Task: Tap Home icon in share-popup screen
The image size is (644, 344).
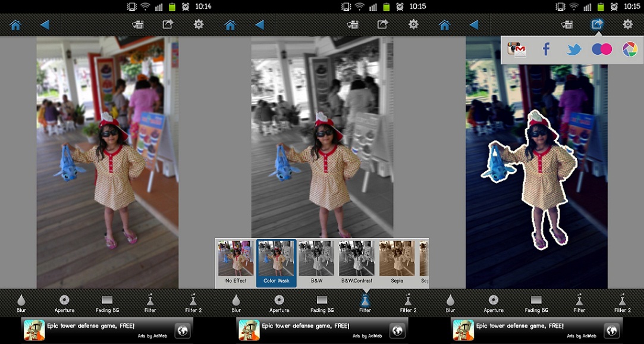Action: [x=445, y=25]
